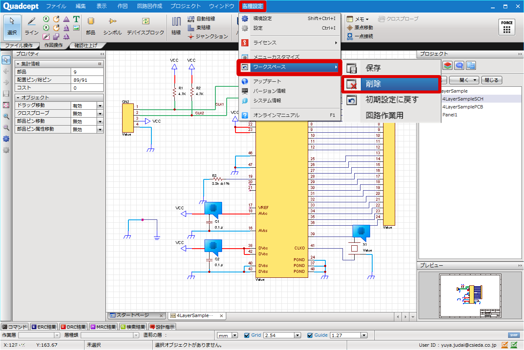Choose the 3-point circle tool icon
The width and height of the screenshot is (524, 350).
point(46,28)
